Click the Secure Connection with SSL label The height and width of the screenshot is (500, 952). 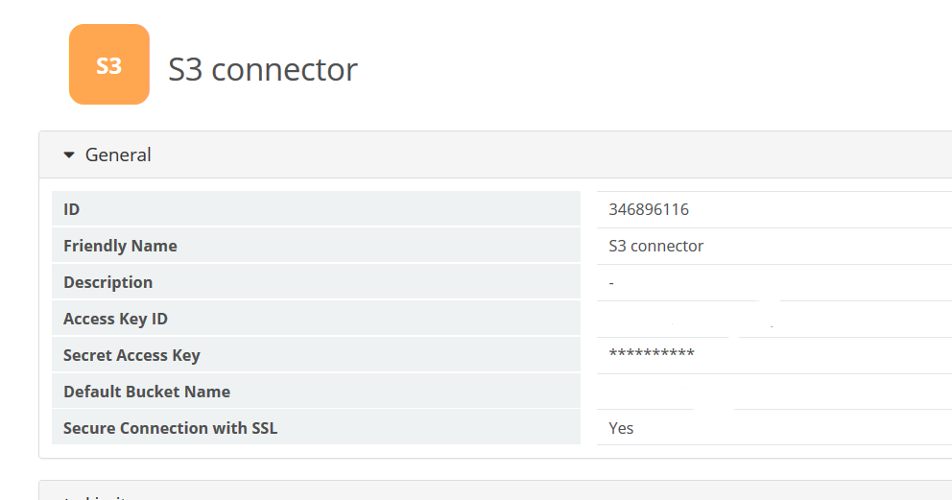[171, 428]
